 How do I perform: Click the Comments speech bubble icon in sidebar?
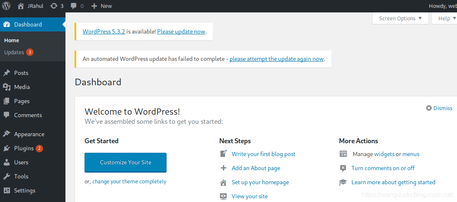(6, 115)
